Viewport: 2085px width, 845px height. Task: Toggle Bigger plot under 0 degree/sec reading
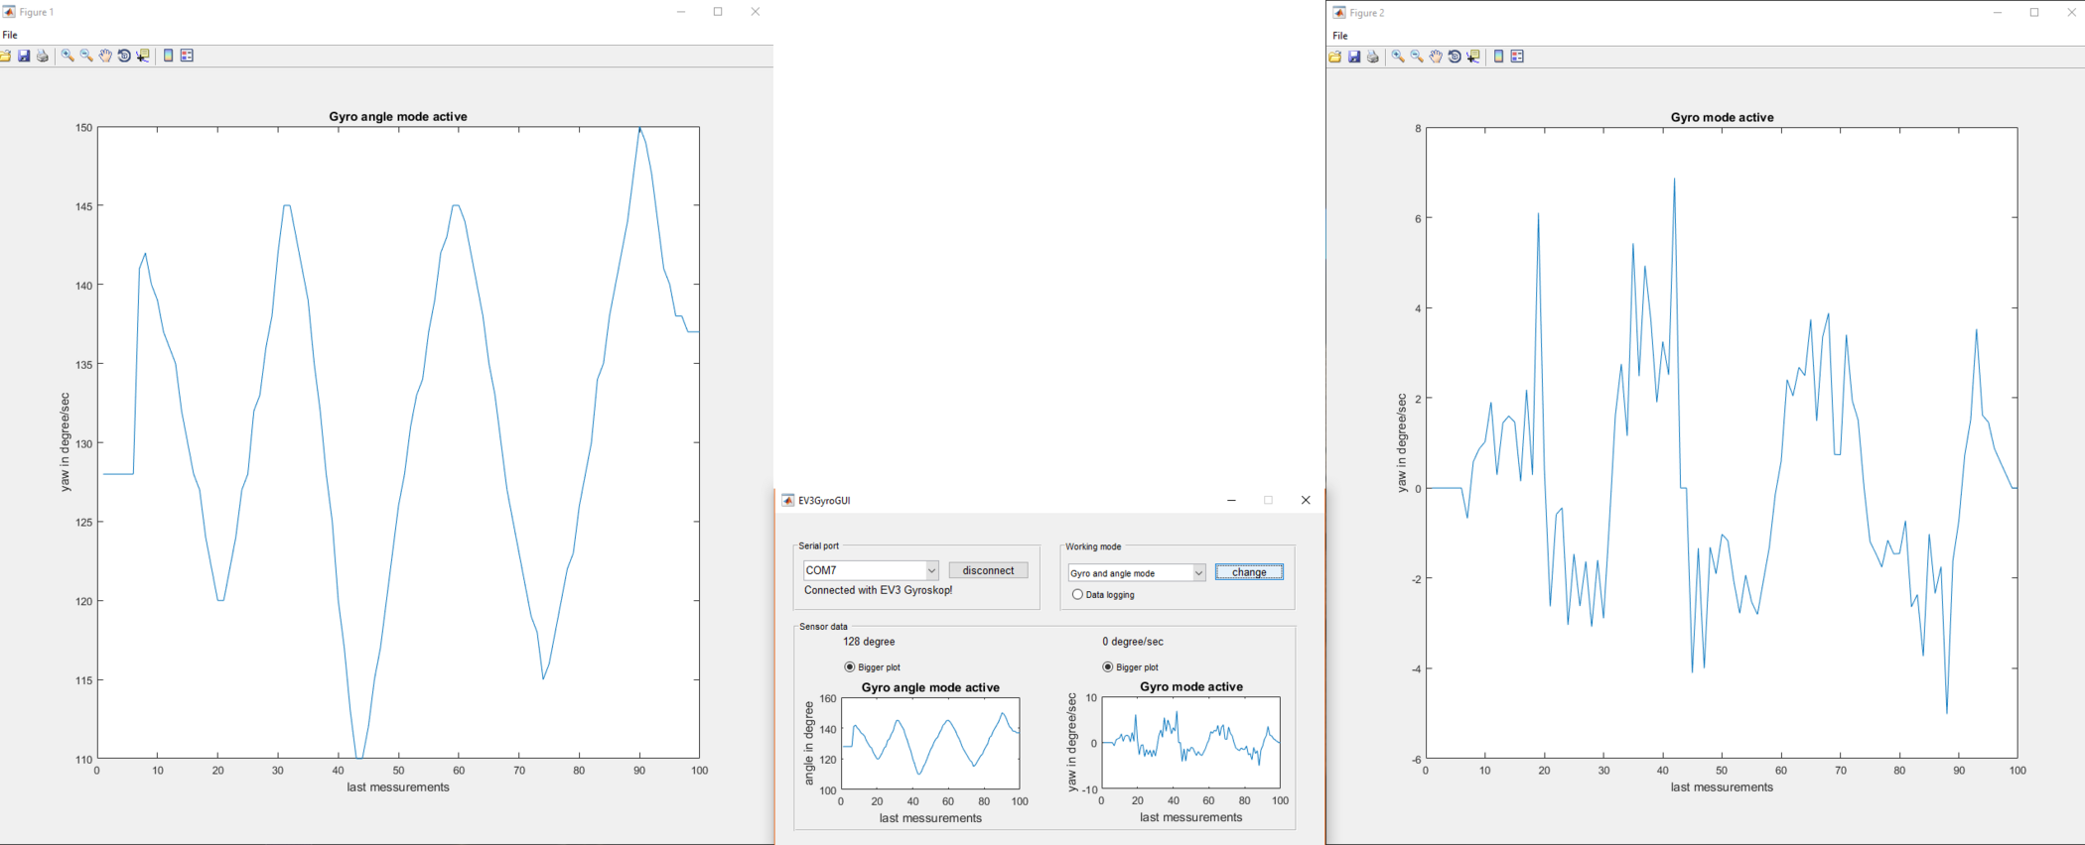(1108, 667)
